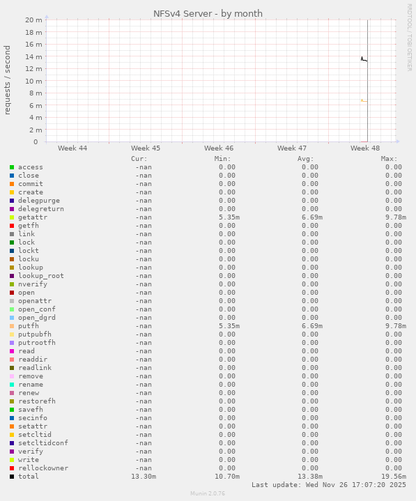The image size is (416, 501).
Task: Click the 'Avg:' column header
Action: click(x=306, y=159)
